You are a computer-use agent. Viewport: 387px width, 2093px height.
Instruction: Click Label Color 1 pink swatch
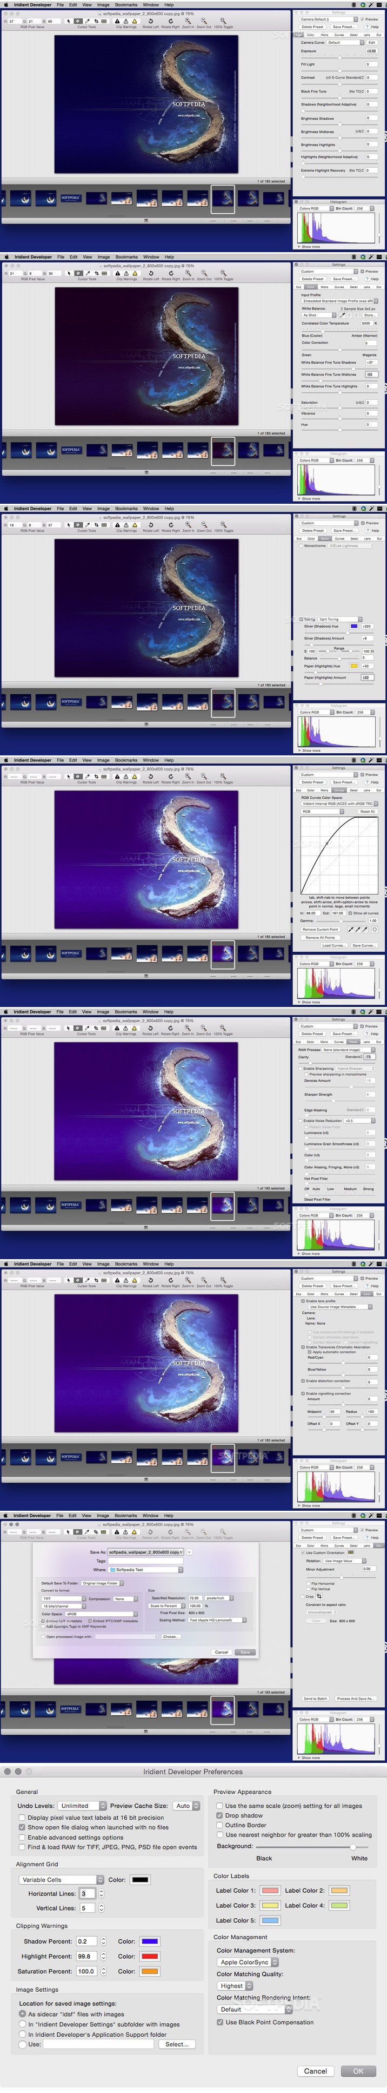[270, 1890]
